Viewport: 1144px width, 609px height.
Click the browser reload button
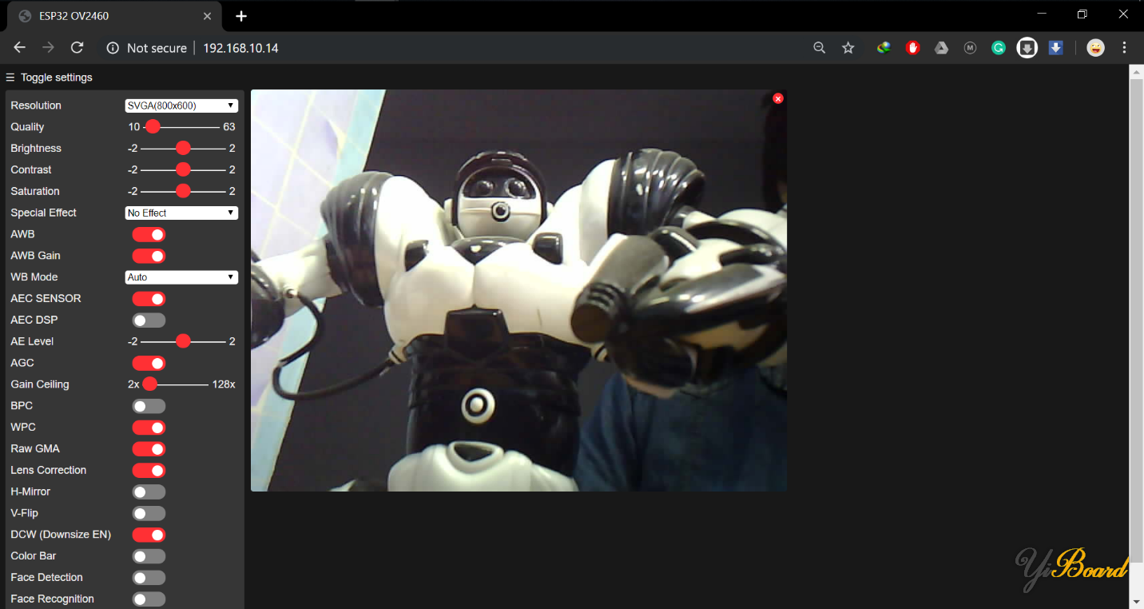pos(77,48)
